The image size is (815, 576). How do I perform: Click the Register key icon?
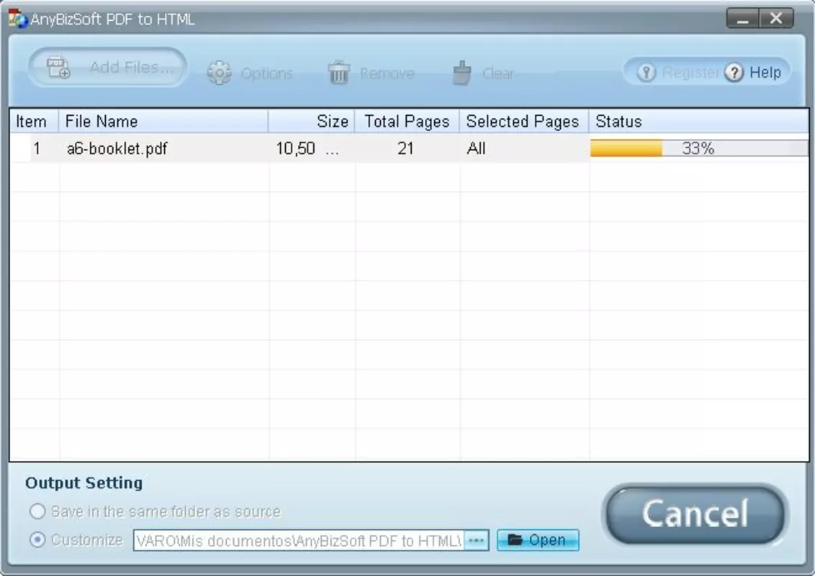coord(646,72)
